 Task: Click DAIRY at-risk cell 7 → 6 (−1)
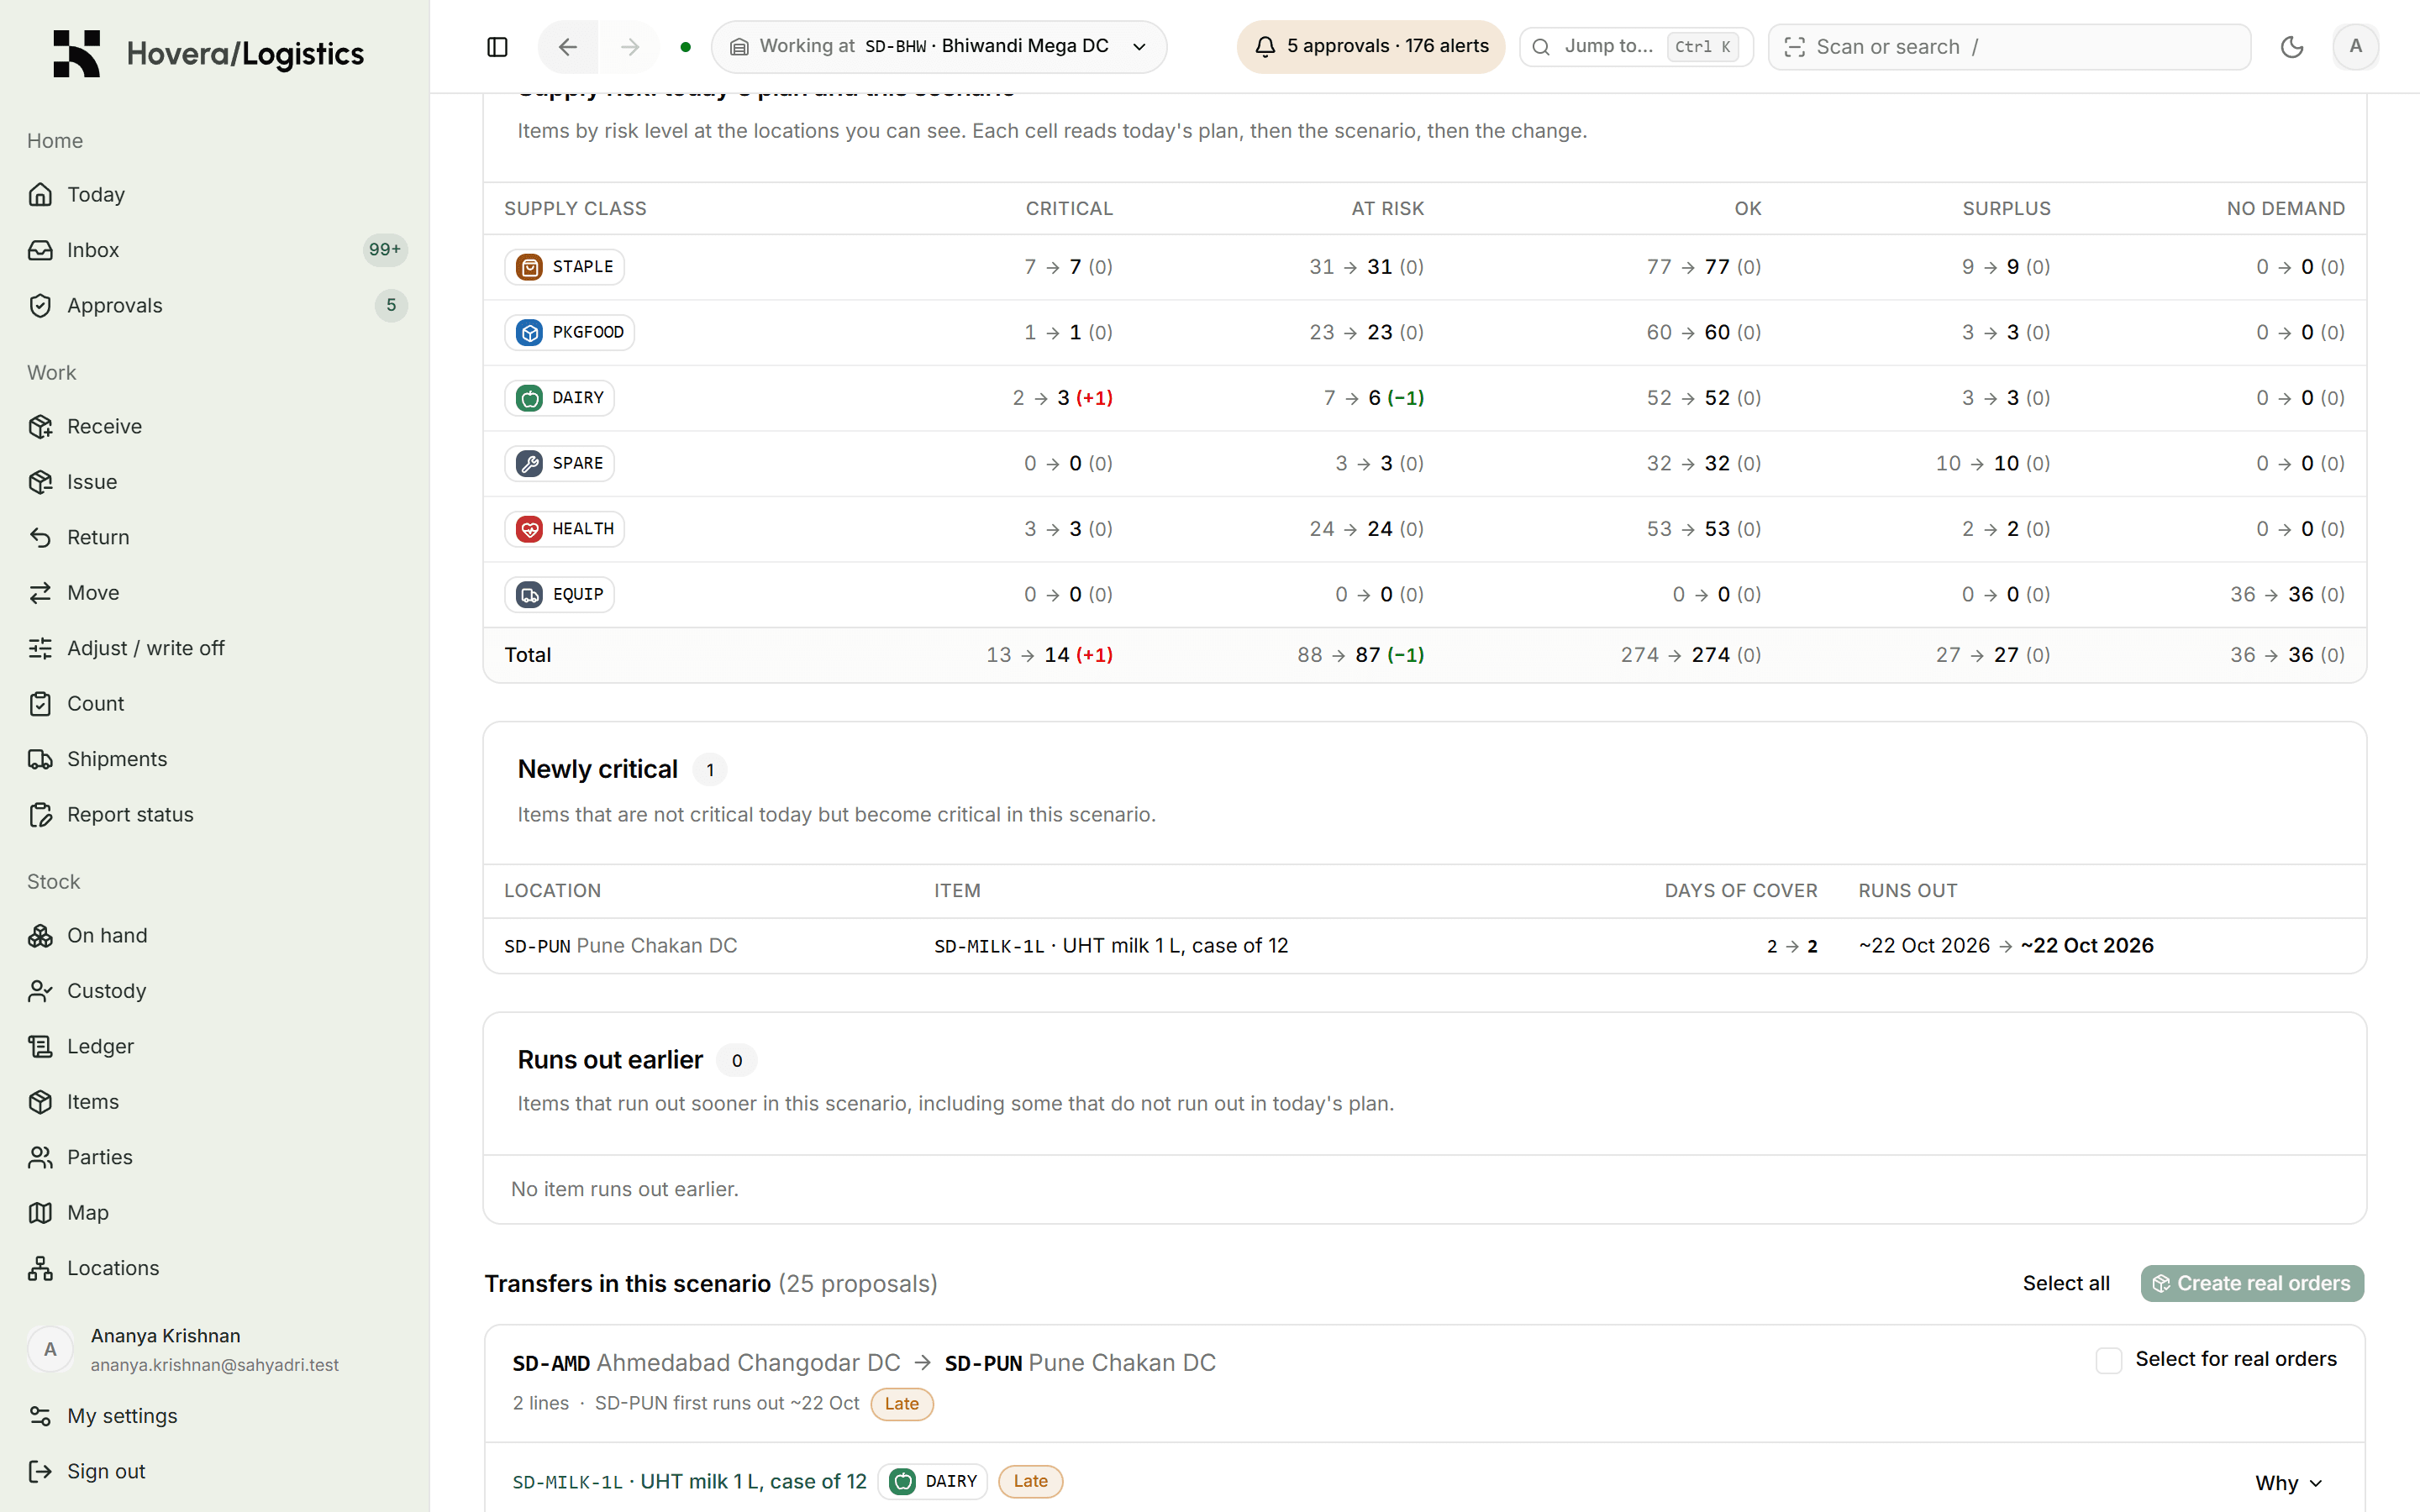[1373, 398]
